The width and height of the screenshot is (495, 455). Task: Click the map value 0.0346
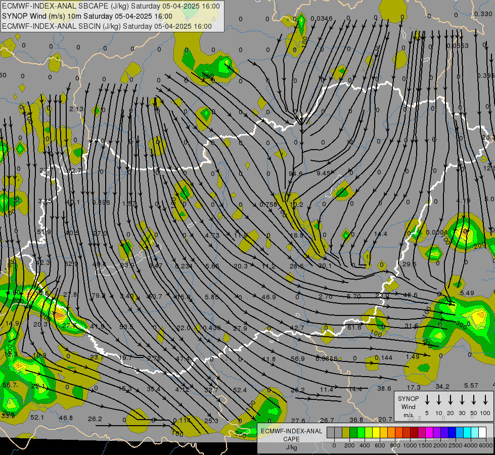click(x=322, y=19)
